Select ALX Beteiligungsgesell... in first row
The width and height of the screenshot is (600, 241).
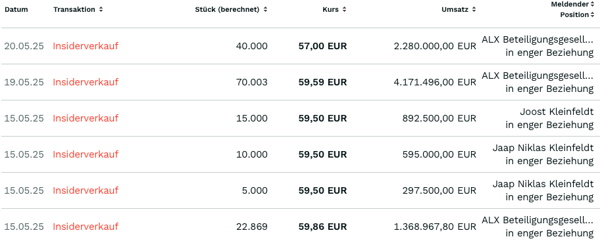coord(537,39)
